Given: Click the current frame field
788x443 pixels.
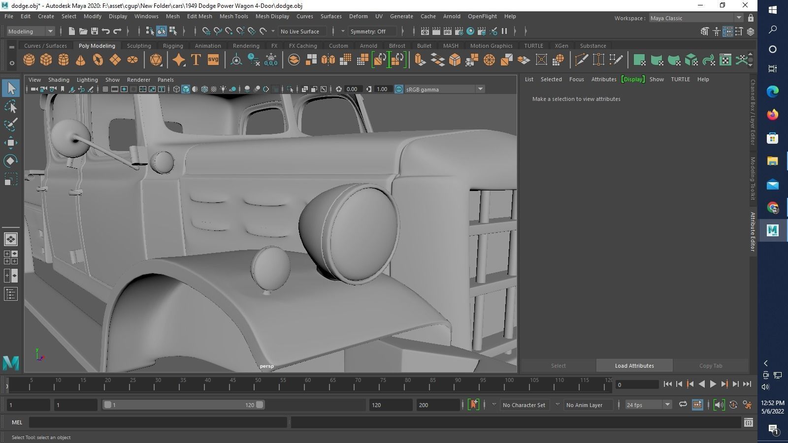Looking at the screenshot, I should pyautogui.click(x=637, y=384).
